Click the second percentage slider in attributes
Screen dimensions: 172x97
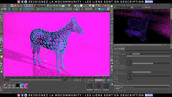tap(151, 64)
